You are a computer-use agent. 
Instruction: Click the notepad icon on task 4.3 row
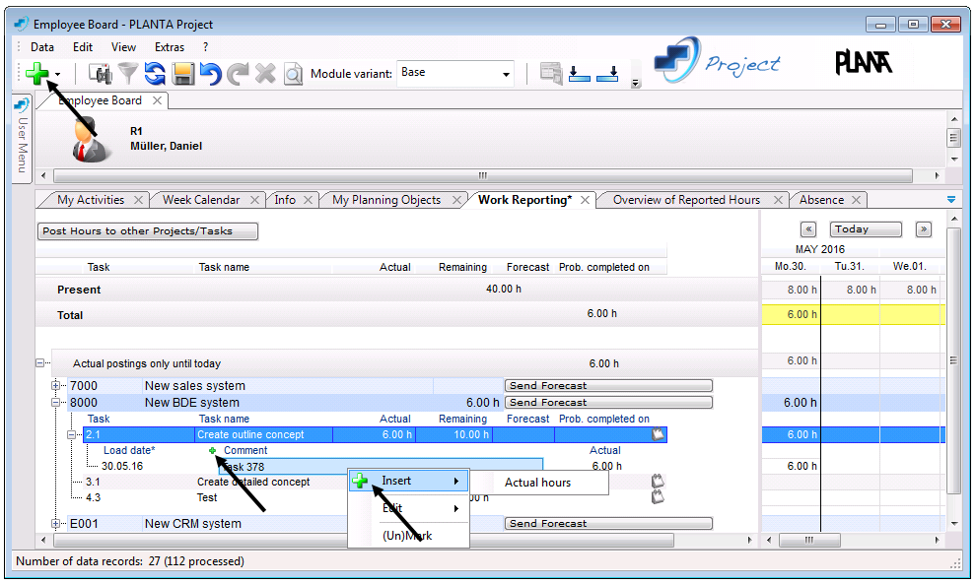[658, 497]
